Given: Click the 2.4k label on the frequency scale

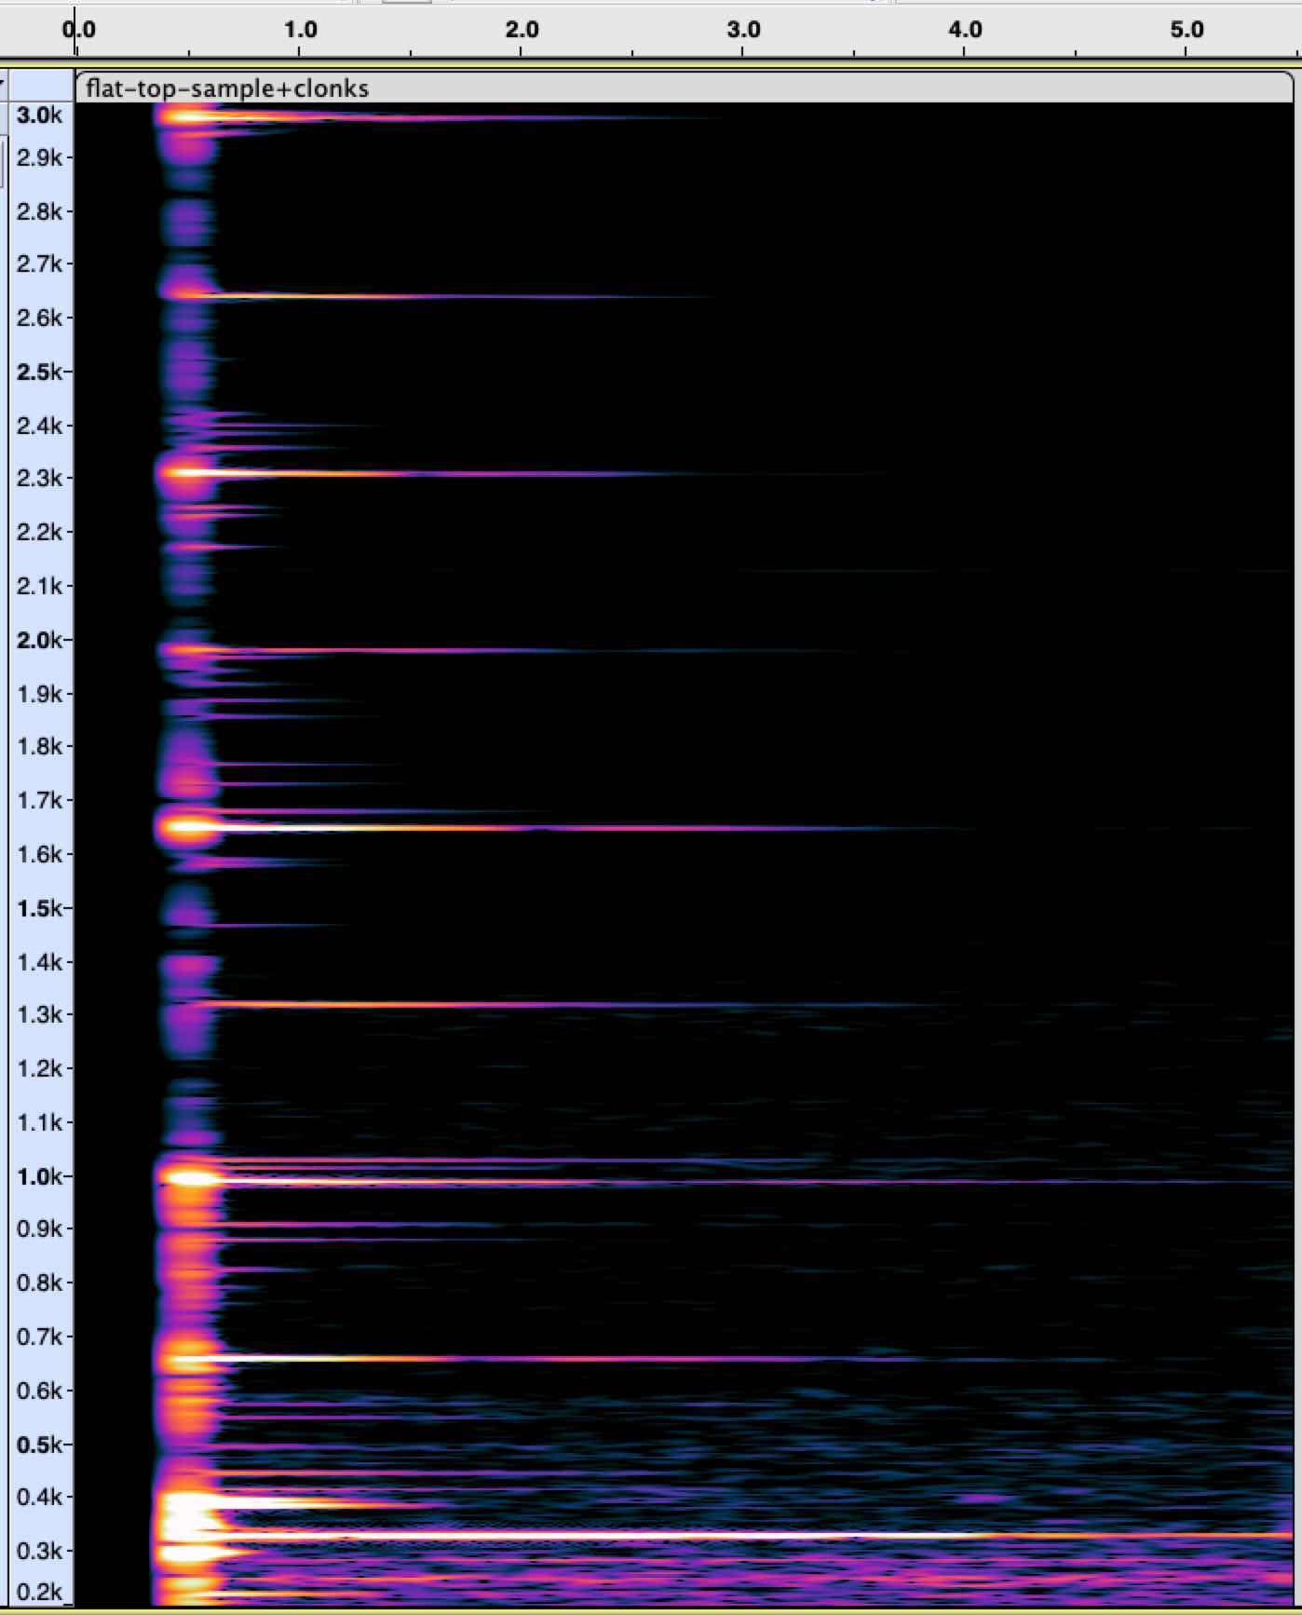Looking at the screenshot, I should [39, 426].
